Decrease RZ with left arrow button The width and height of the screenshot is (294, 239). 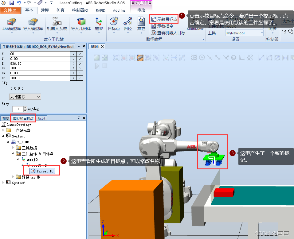pyautogui.click(x=73, y=78)
